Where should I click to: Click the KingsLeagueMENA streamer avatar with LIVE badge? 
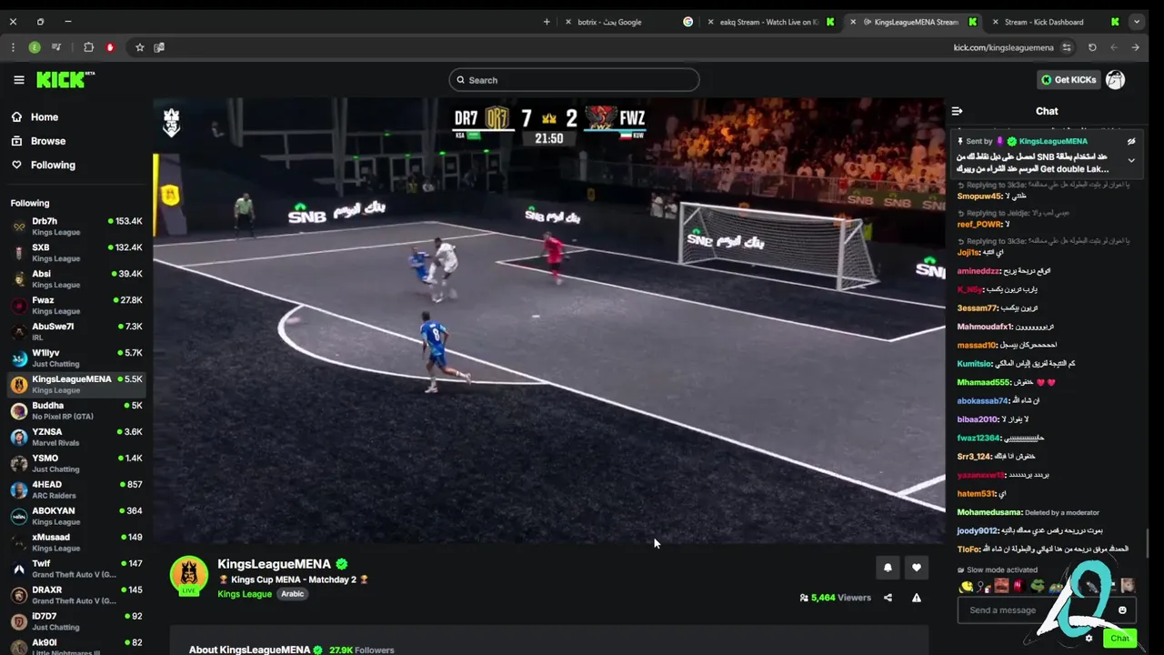coord(189,576)
